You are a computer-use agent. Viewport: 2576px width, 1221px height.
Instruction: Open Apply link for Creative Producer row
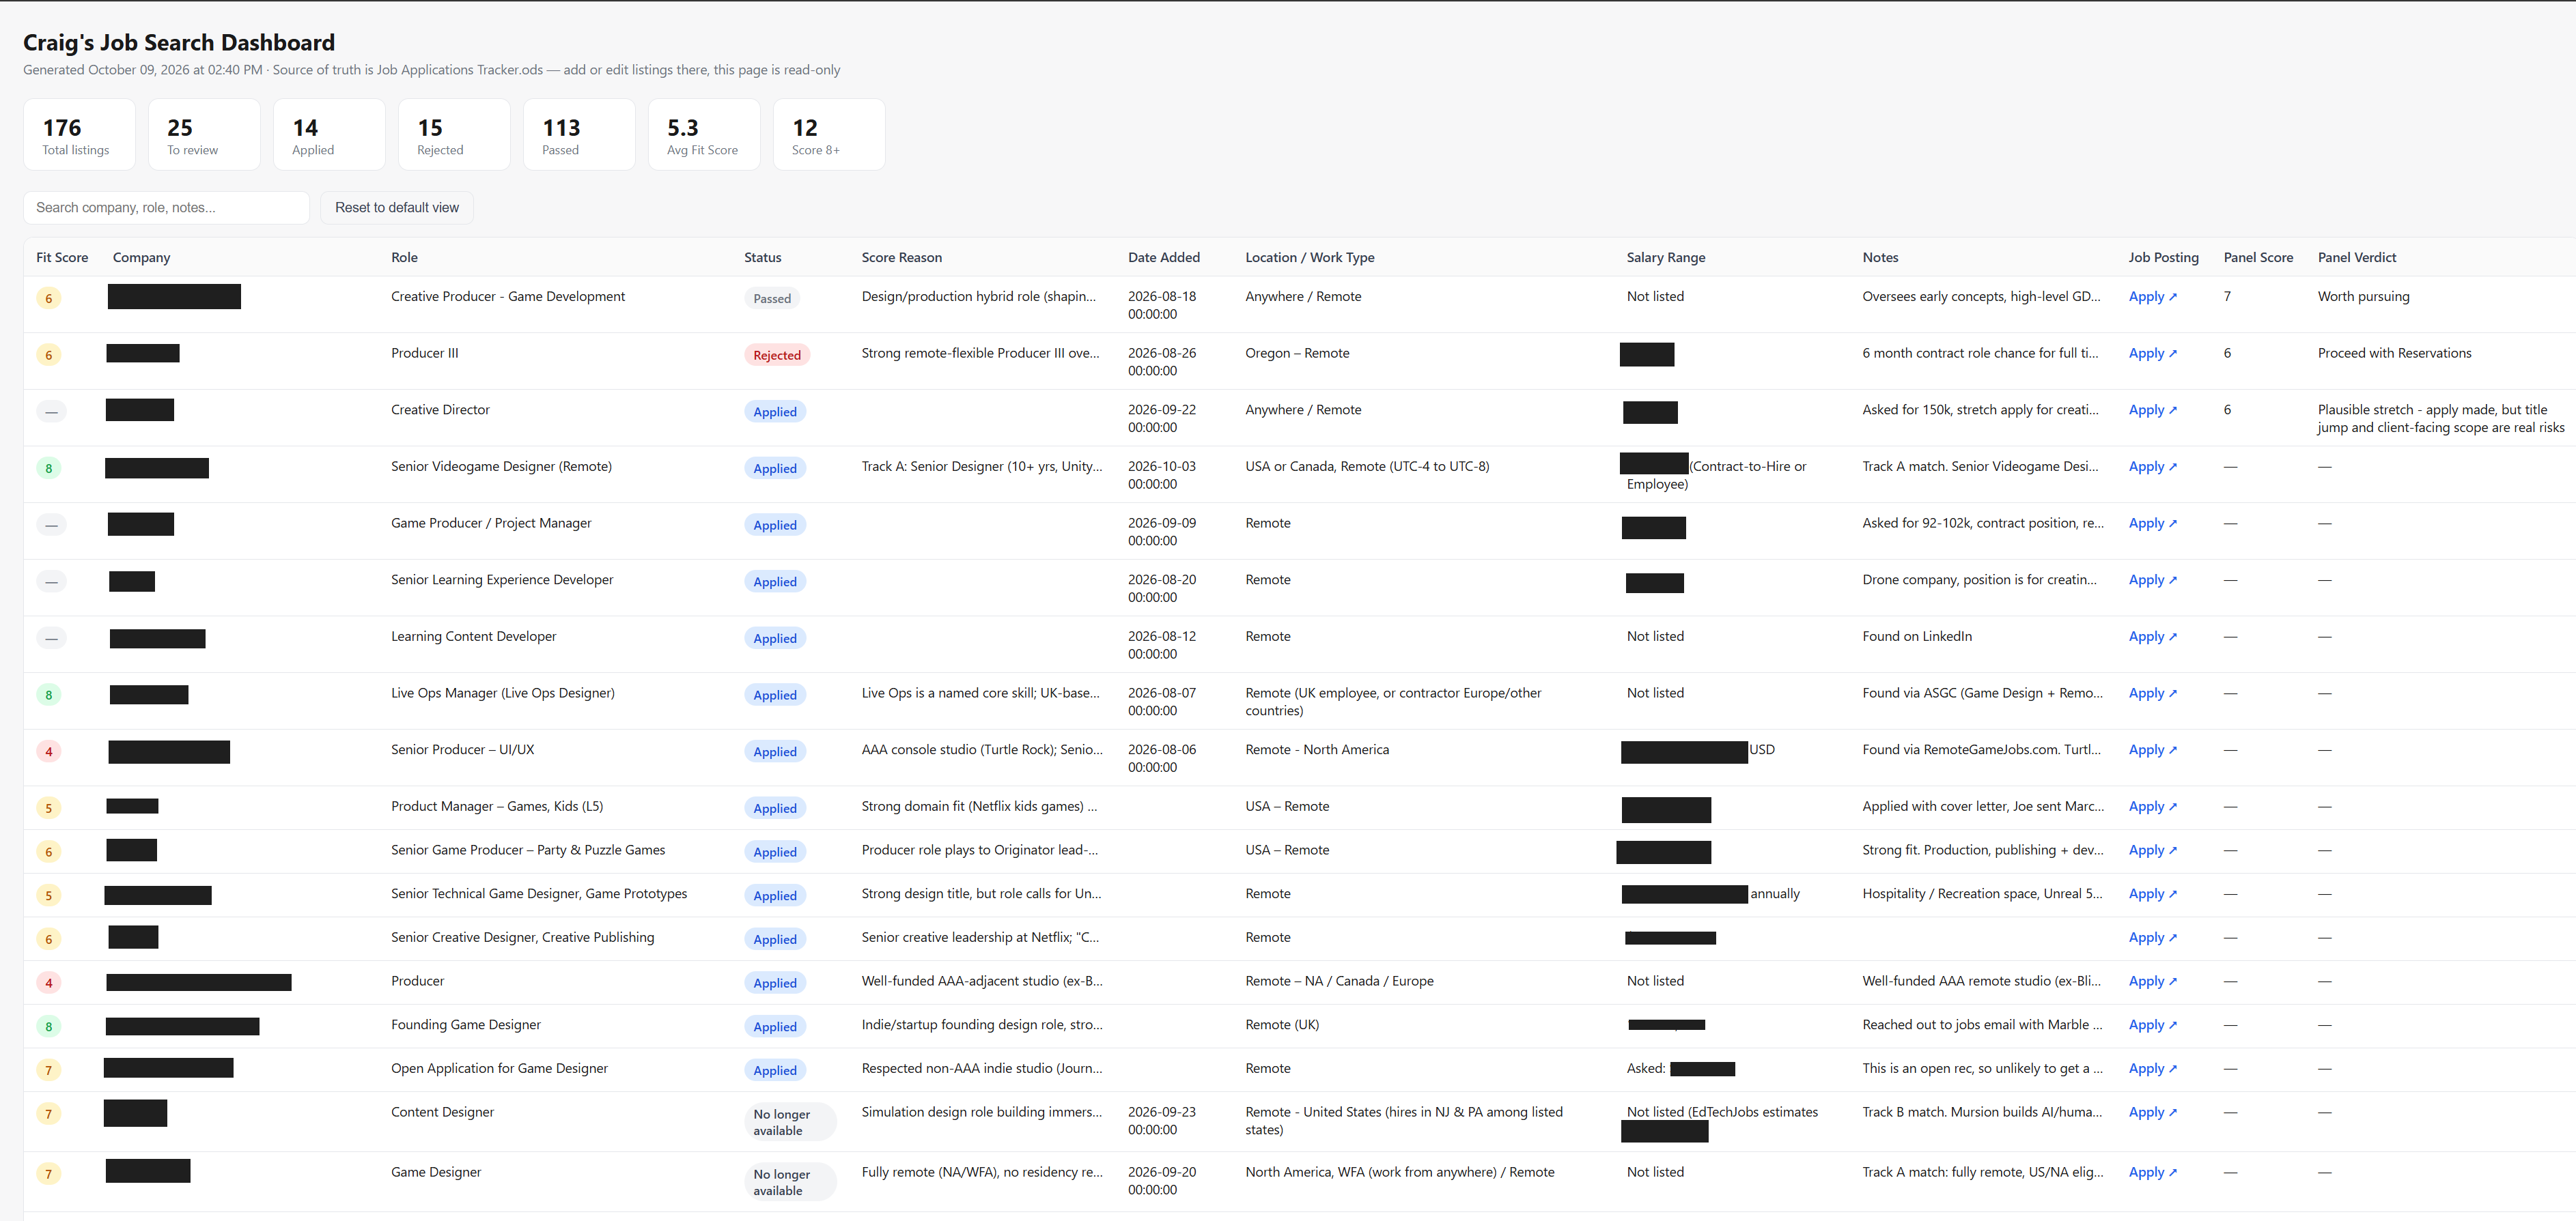(x=2152, y=297)
